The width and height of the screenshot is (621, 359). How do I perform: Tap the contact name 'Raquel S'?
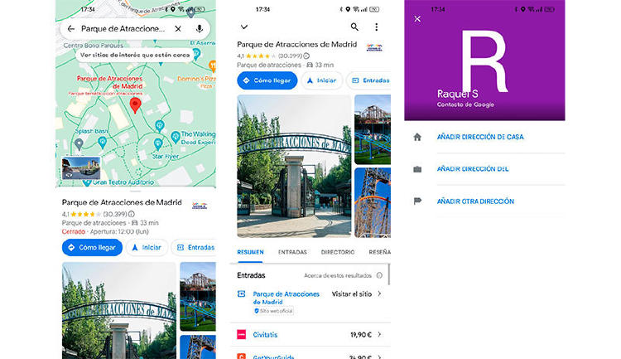457,94
